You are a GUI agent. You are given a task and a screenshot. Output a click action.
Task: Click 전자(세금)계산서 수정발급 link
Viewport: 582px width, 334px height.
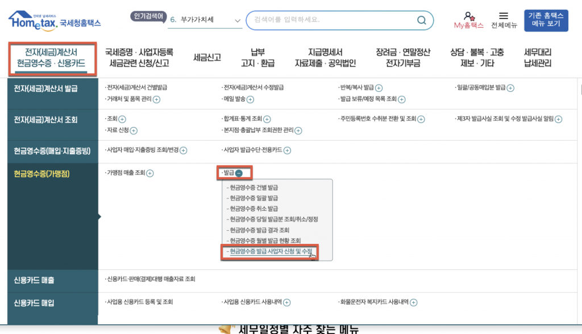tap(253, 87)
